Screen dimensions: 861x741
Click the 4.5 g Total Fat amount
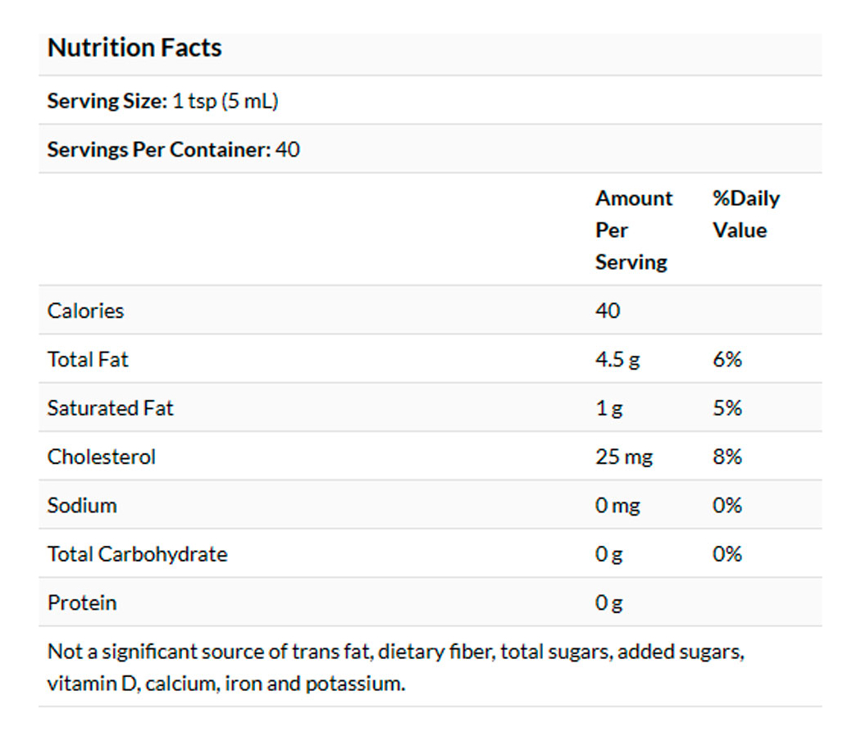point(617,359)
